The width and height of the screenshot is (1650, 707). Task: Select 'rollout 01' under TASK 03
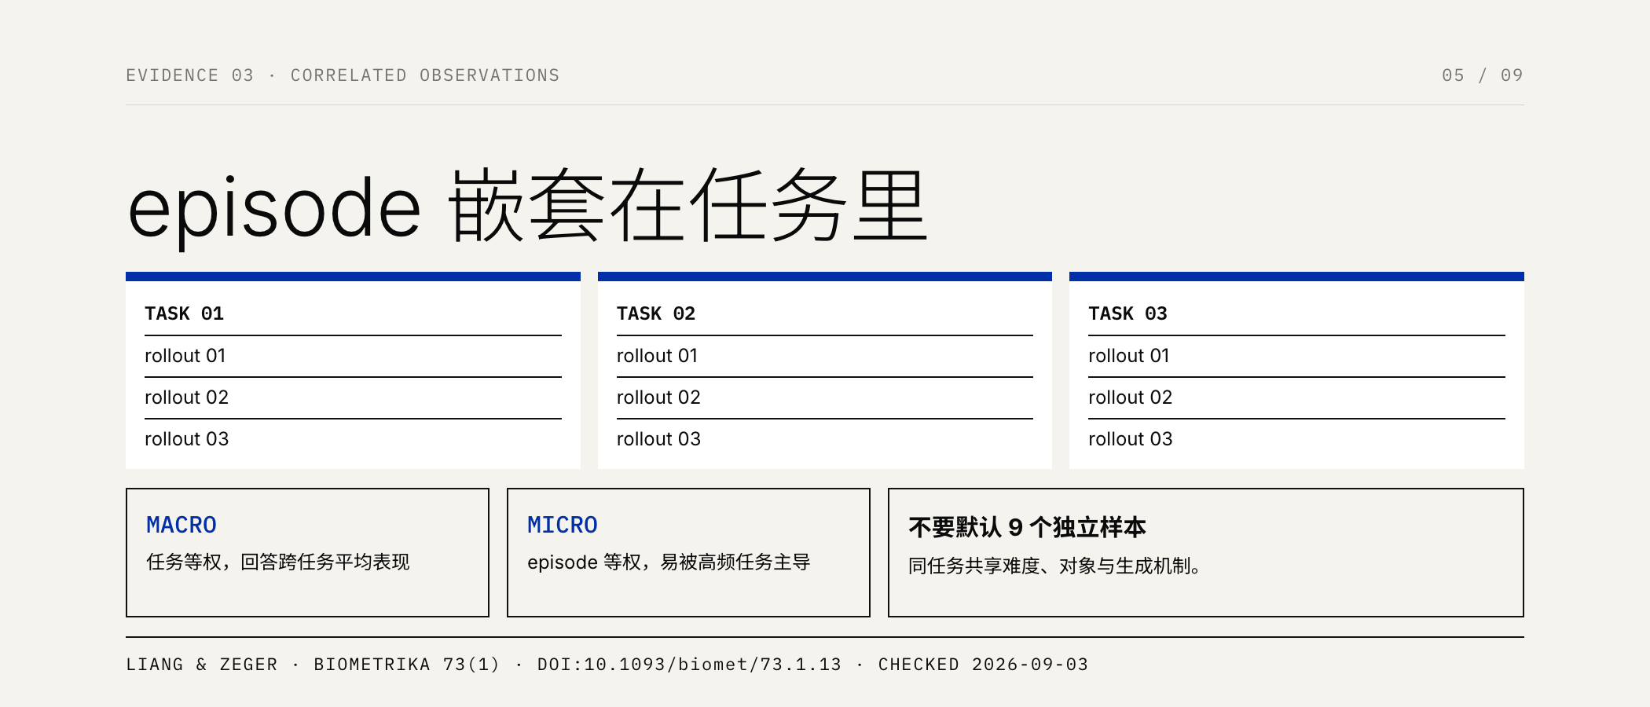pos(1129,356)
